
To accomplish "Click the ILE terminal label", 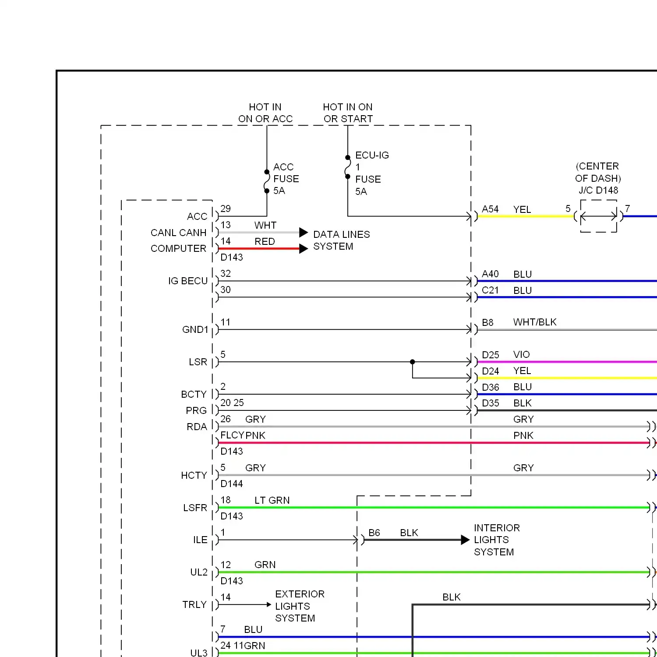I will 200,540.
